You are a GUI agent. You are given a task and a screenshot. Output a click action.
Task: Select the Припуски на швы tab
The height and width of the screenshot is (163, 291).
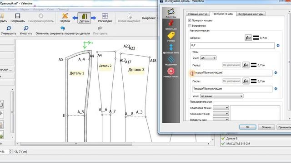pyautogui.click(x=223, y=14)
